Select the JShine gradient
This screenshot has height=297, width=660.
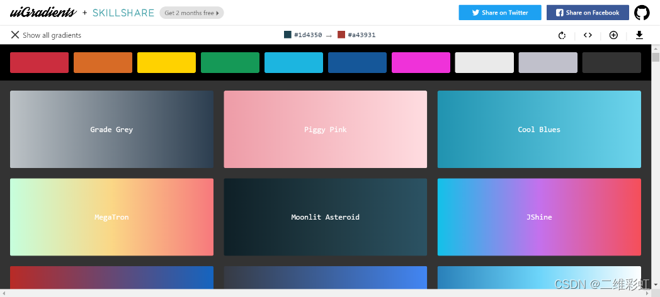coord(539,217)
